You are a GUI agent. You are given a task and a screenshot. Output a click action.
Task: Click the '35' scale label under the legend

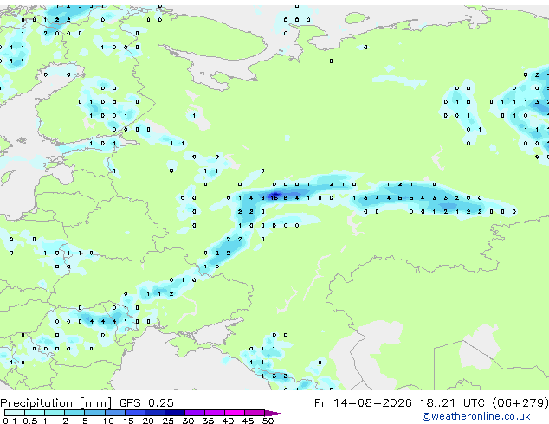pyautogui.click(x=208, y=421)
